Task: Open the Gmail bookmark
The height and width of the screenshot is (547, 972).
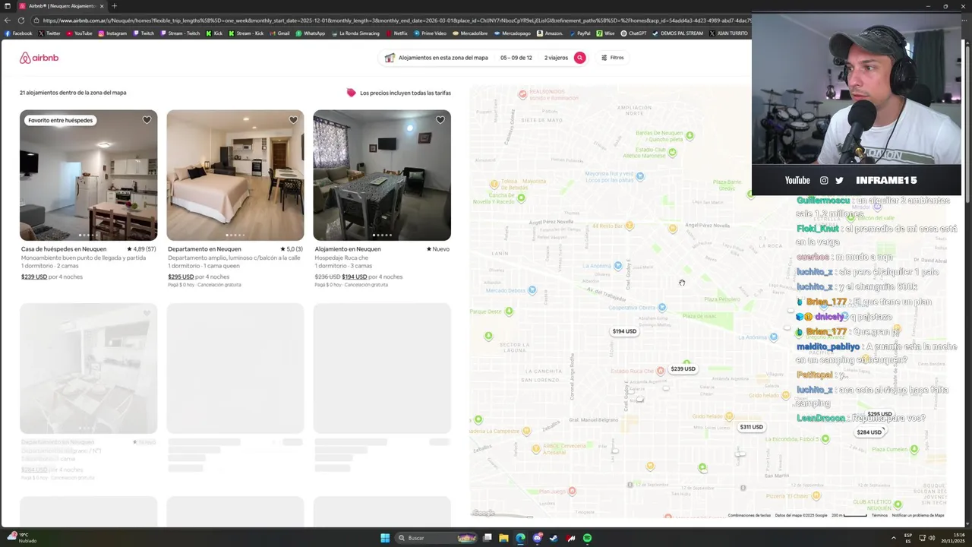Action: point(279,33)
